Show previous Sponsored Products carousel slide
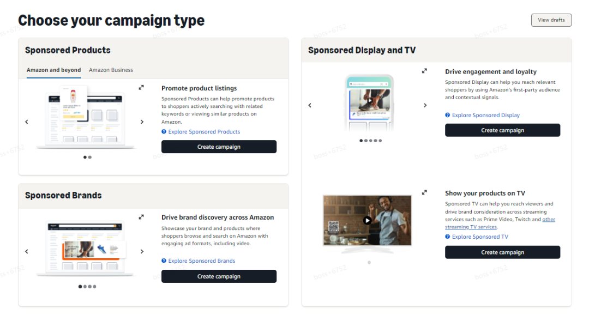This screenshot has height=321, width=589. tap(27, 122)
